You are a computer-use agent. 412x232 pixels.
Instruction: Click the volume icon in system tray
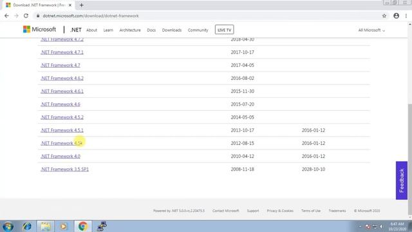[382, 226]
